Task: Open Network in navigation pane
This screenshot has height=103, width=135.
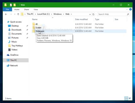Action: click(x=14, y=66)
